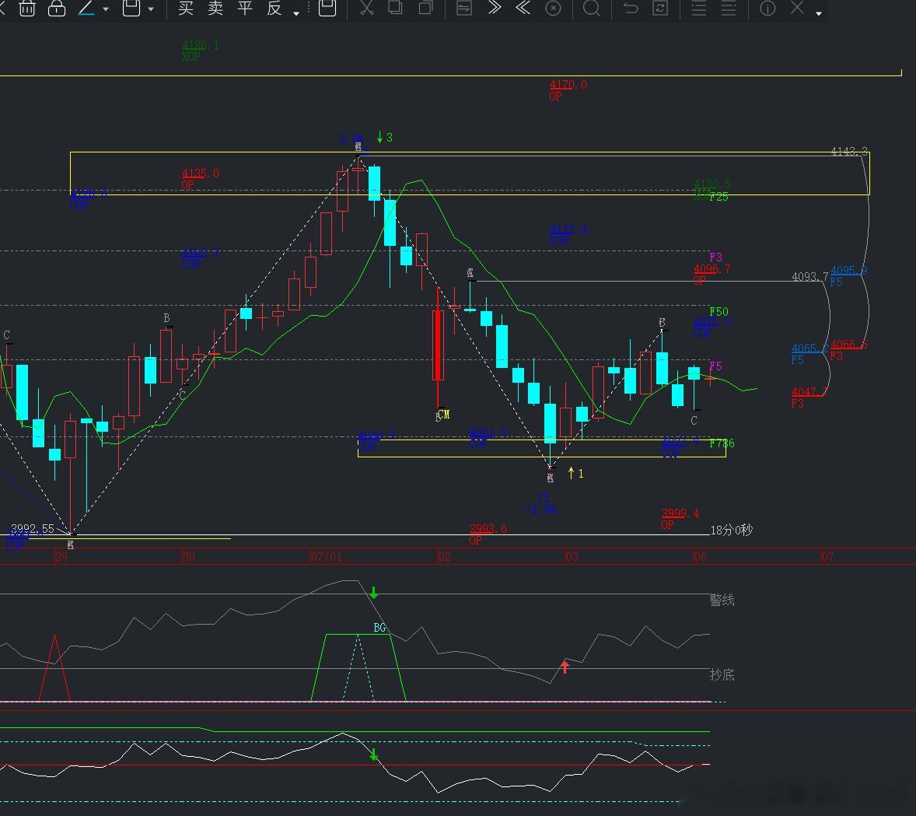Viewport: 916px width, 816px height.
Task: Click the green F786 level label
Action: pyautogui.click(x=722, y=443)
